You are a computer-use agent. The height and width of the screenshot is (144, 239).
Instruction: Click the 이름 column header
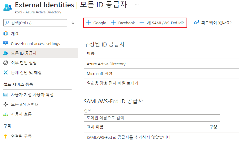pyautogui.click(x=91, y=53)
